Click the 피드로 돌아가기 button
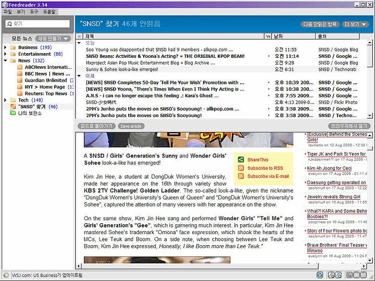The image size is (375, 281). [x=96, y=126]
